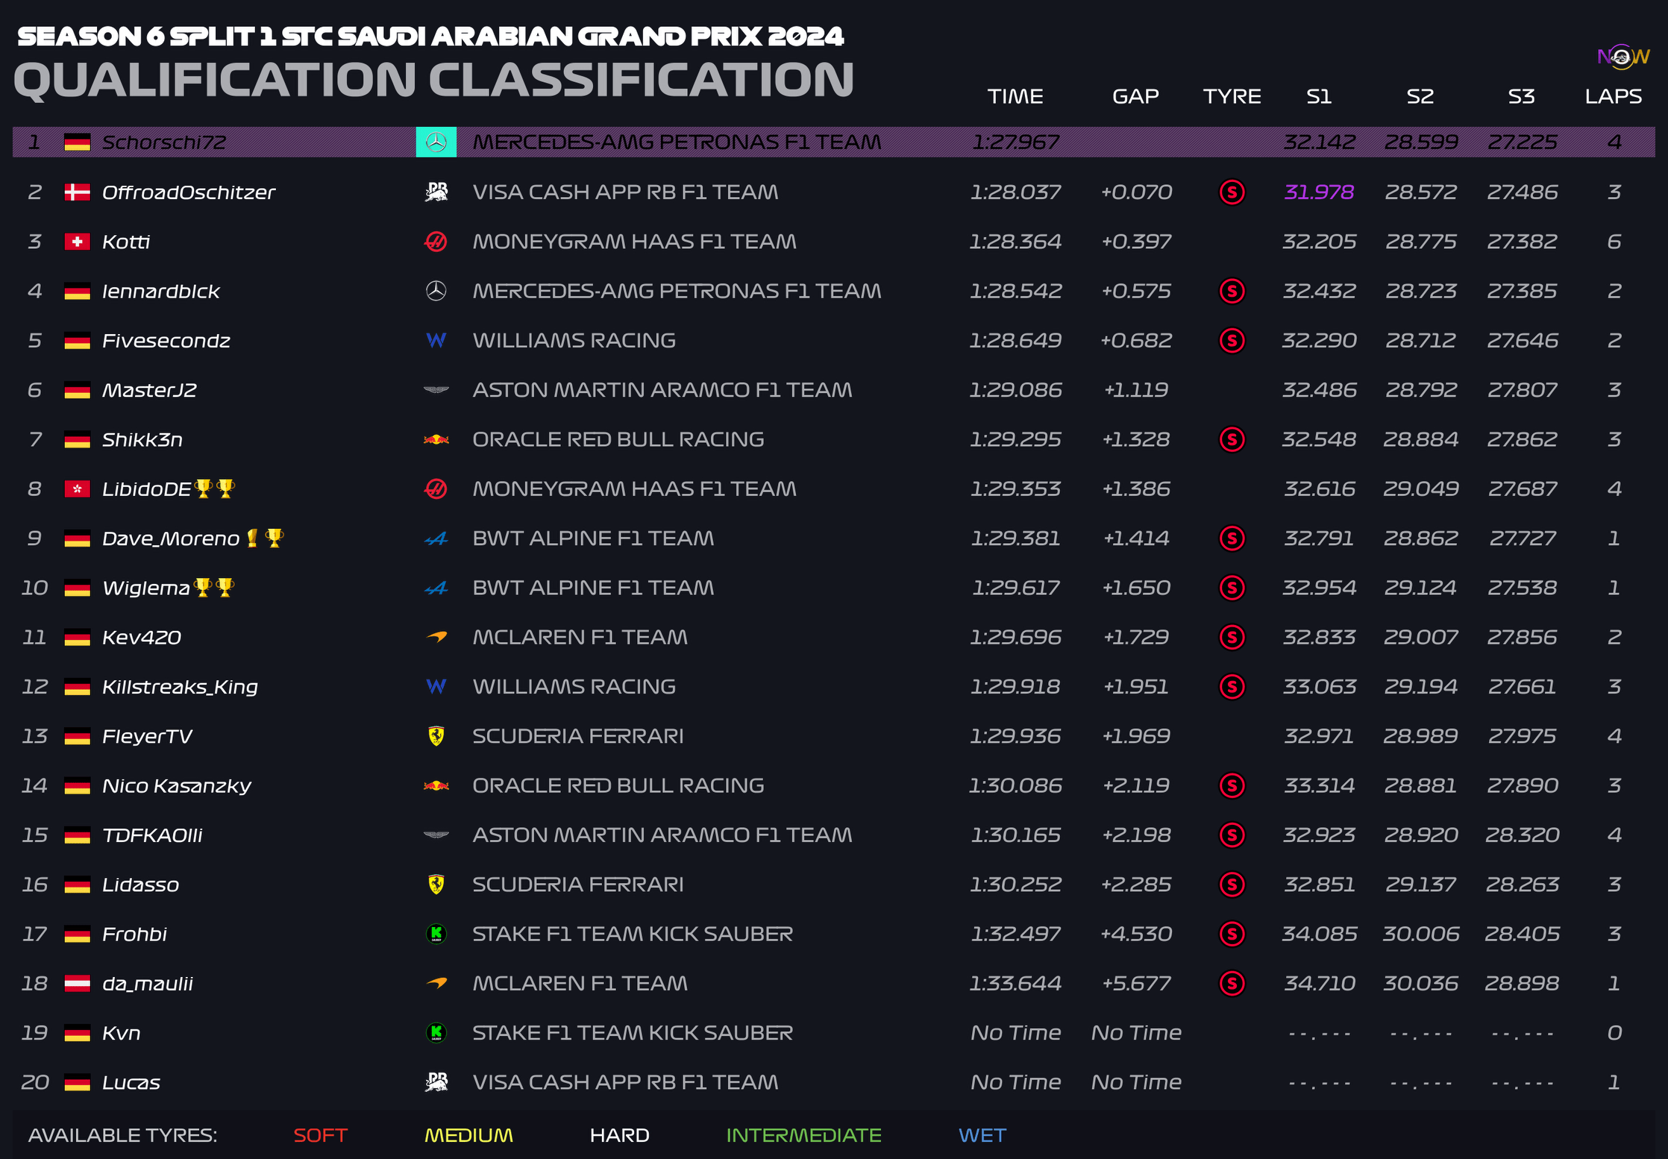This screenshot has width=1668, height=1159.
Task: Click the RB team logo in Lucas's row
Action: 436,1082
